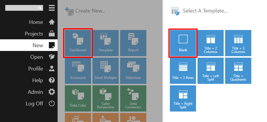Choose Title + 2 Columns template
The height and width of the screenshot is (122, 267).
211,43
